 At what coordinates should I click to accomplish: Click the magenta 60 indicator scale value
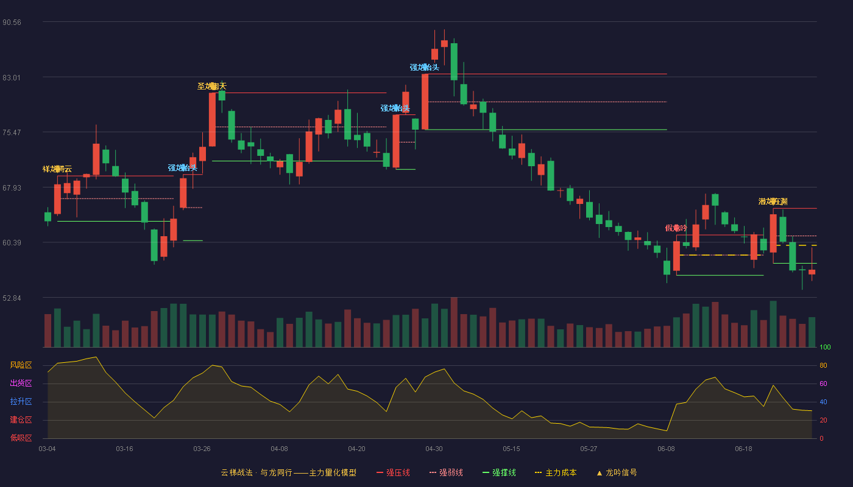(823, 384)
